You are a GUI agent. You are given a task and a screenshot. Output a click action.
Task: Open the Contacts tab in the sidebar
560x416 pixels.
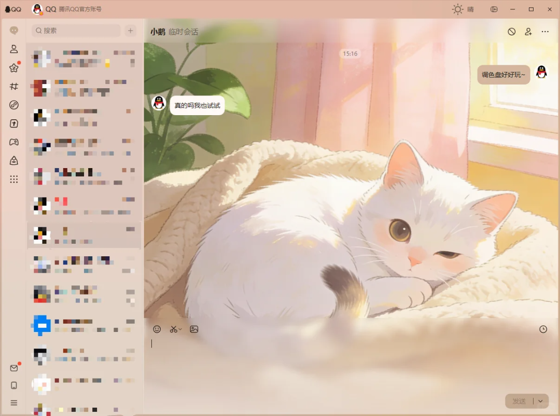14,49
